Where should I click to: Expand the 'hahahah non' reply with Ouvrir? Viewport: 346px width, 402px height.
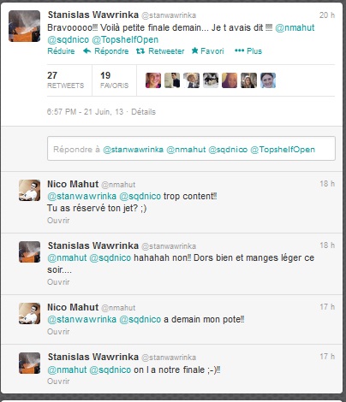(x=58, y=282)
